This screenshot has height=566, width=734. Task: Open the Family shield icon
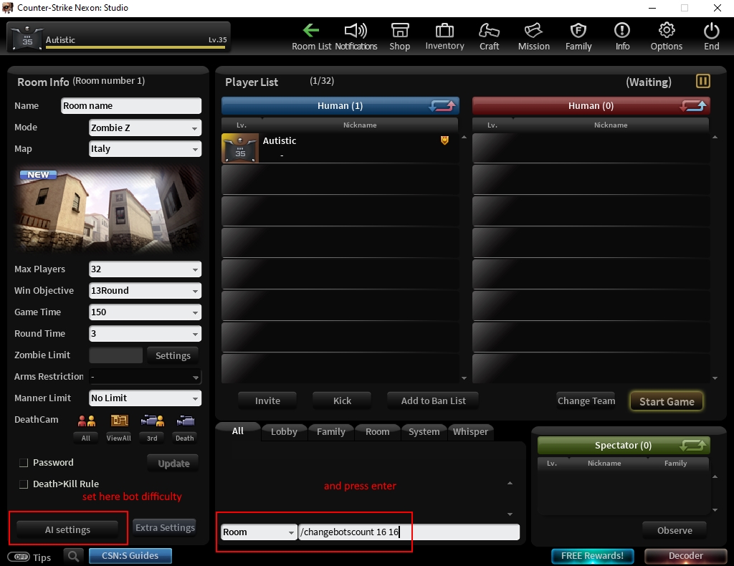coord(578,31)
